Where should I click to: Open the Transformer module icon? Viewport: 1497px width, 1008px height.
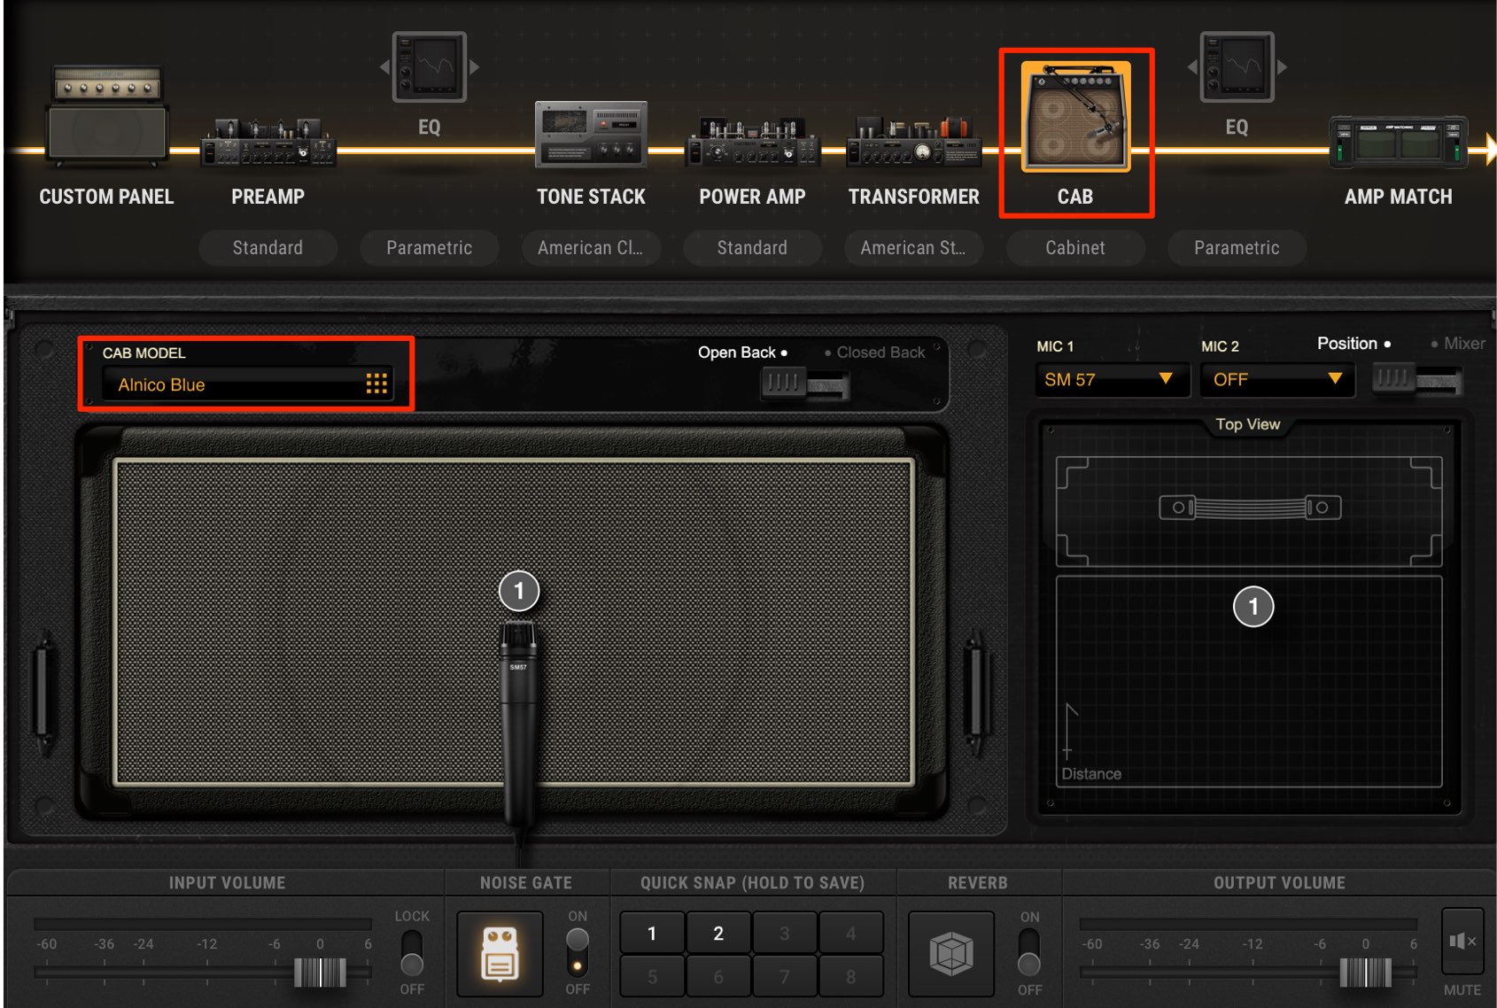(913, 142)
